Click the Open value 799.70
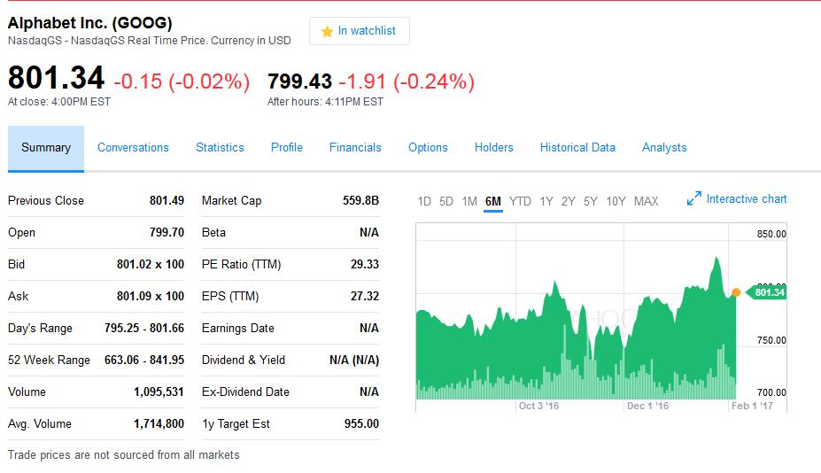The height and width of the screenshot is (473, 821). 167,233
